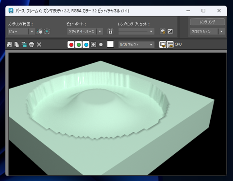Close the rendered frame window

coord(219,11)
